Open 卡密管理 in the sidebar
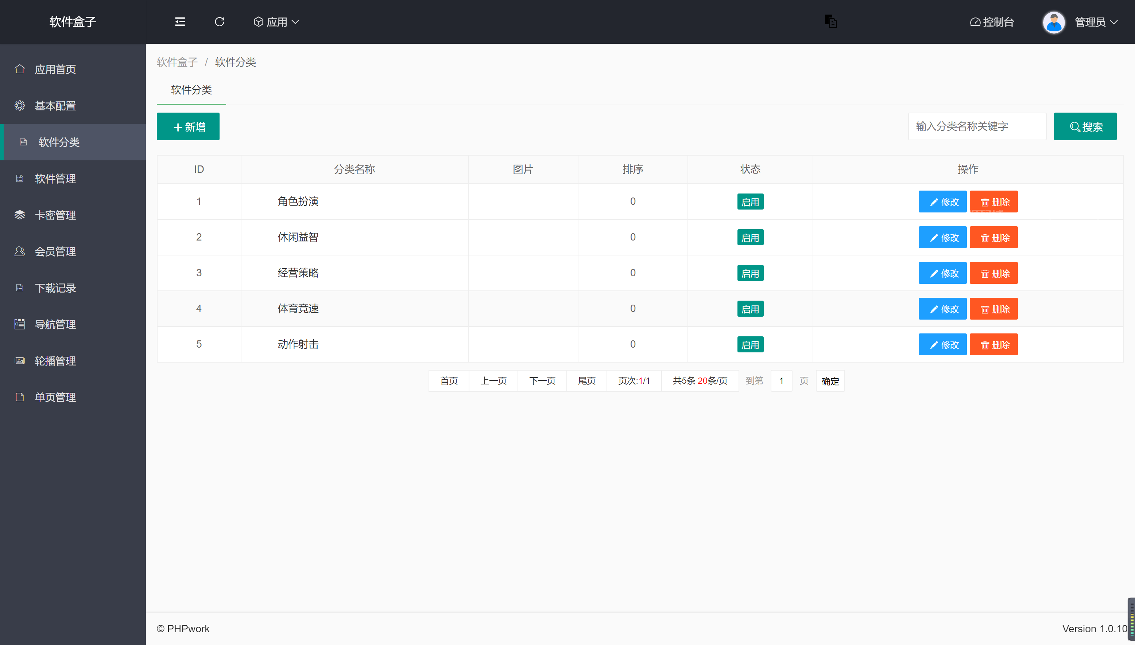Image resolution: width=1135 pixels, height=645 pixels. (55, 215)
